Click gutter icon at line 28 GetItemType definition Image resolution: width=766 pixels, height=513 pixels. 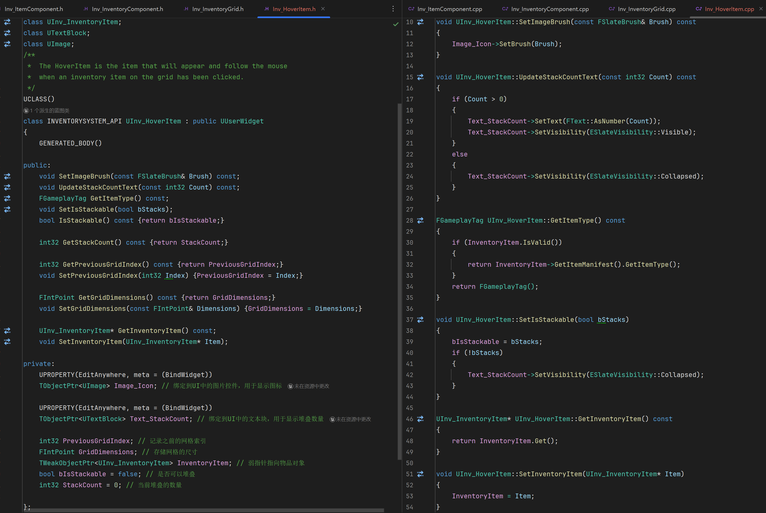(420, 221)
